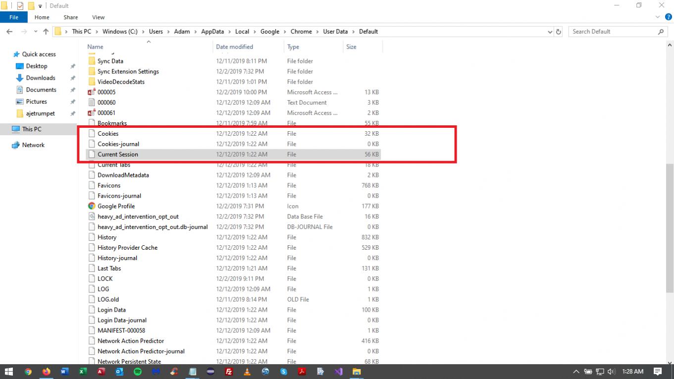Open address bar previous locations dropdown

pos(550,31)
